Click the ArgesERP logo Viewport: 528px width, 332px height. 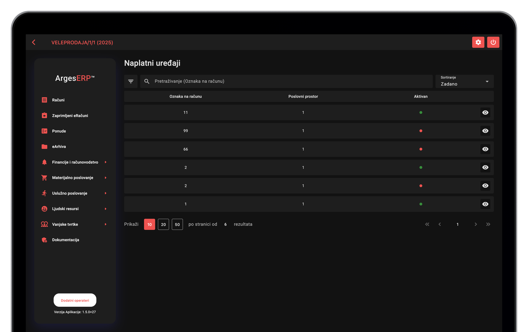click(75, 78)
